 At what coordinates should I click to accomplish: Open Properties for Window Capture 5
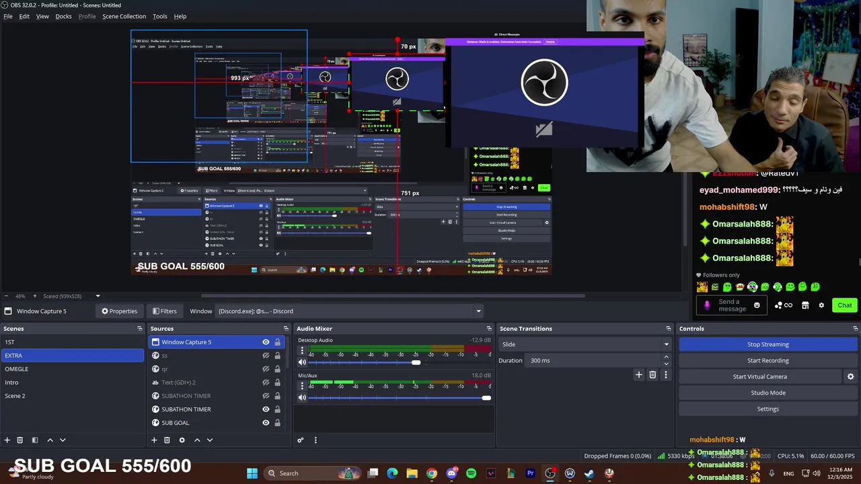coord(119,311)
